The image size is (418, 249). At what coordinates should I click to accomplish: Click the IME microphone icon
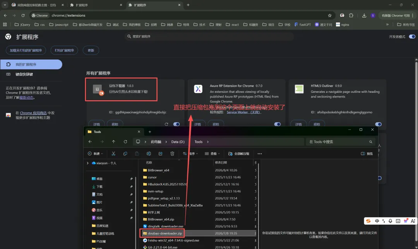click(x=390, y=221)
